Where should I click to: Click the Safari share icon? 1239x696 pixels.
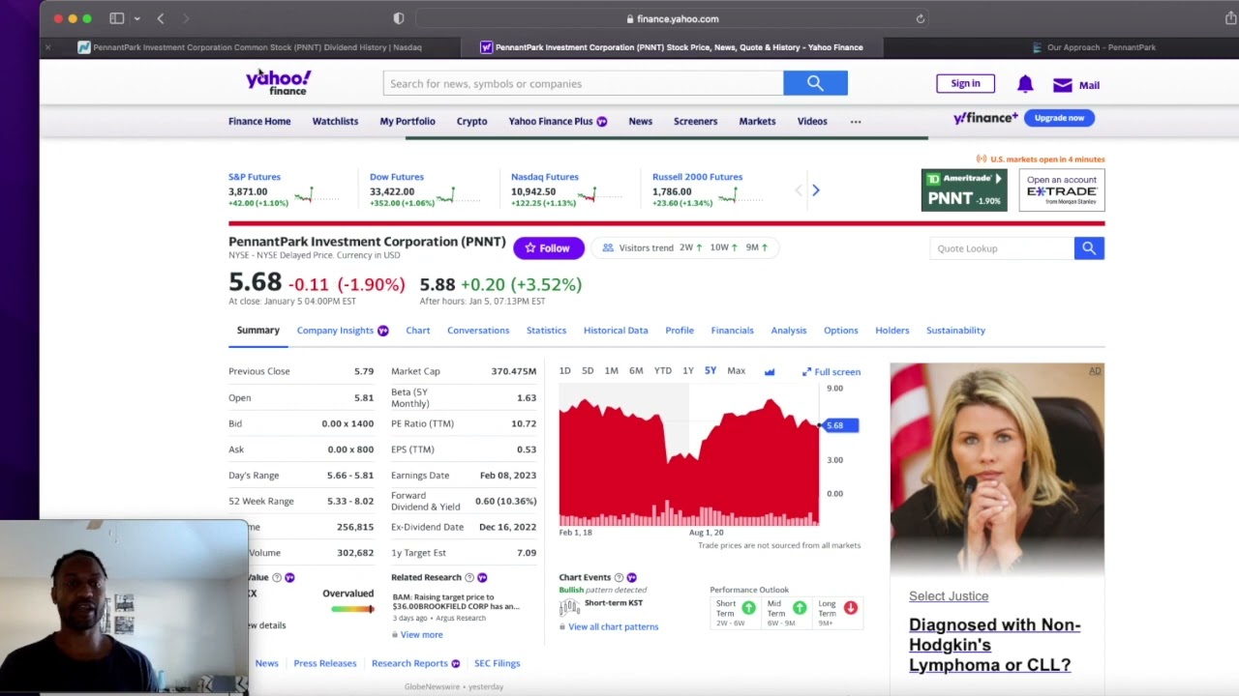click(x=1230, y=18)
